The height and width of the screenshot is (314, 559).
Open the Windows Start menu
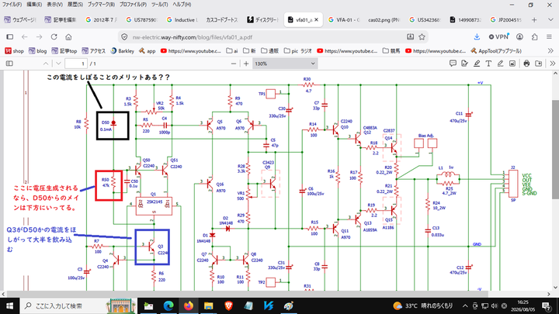click(x=9, y=305)
